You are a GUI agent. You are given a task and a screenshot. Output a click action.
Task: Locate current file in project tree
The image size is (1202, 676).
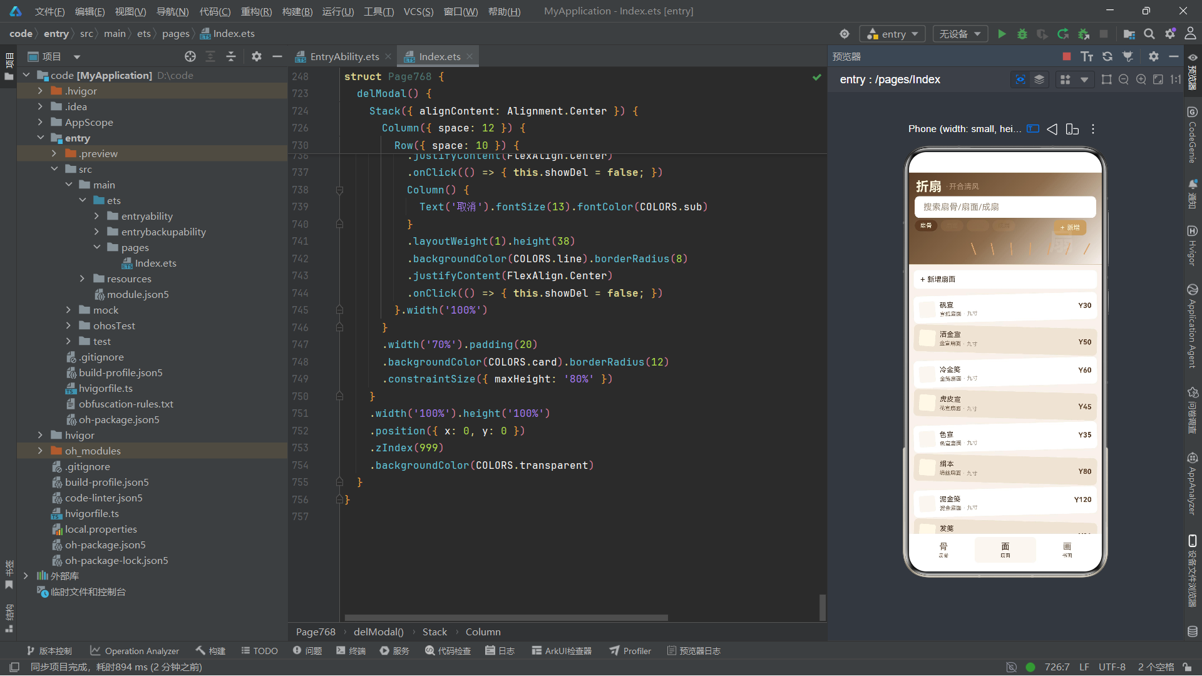point(190,56)
